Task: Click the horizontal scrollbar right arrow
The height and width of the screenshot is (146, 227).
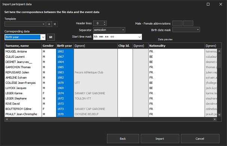Action: (215, 119)
